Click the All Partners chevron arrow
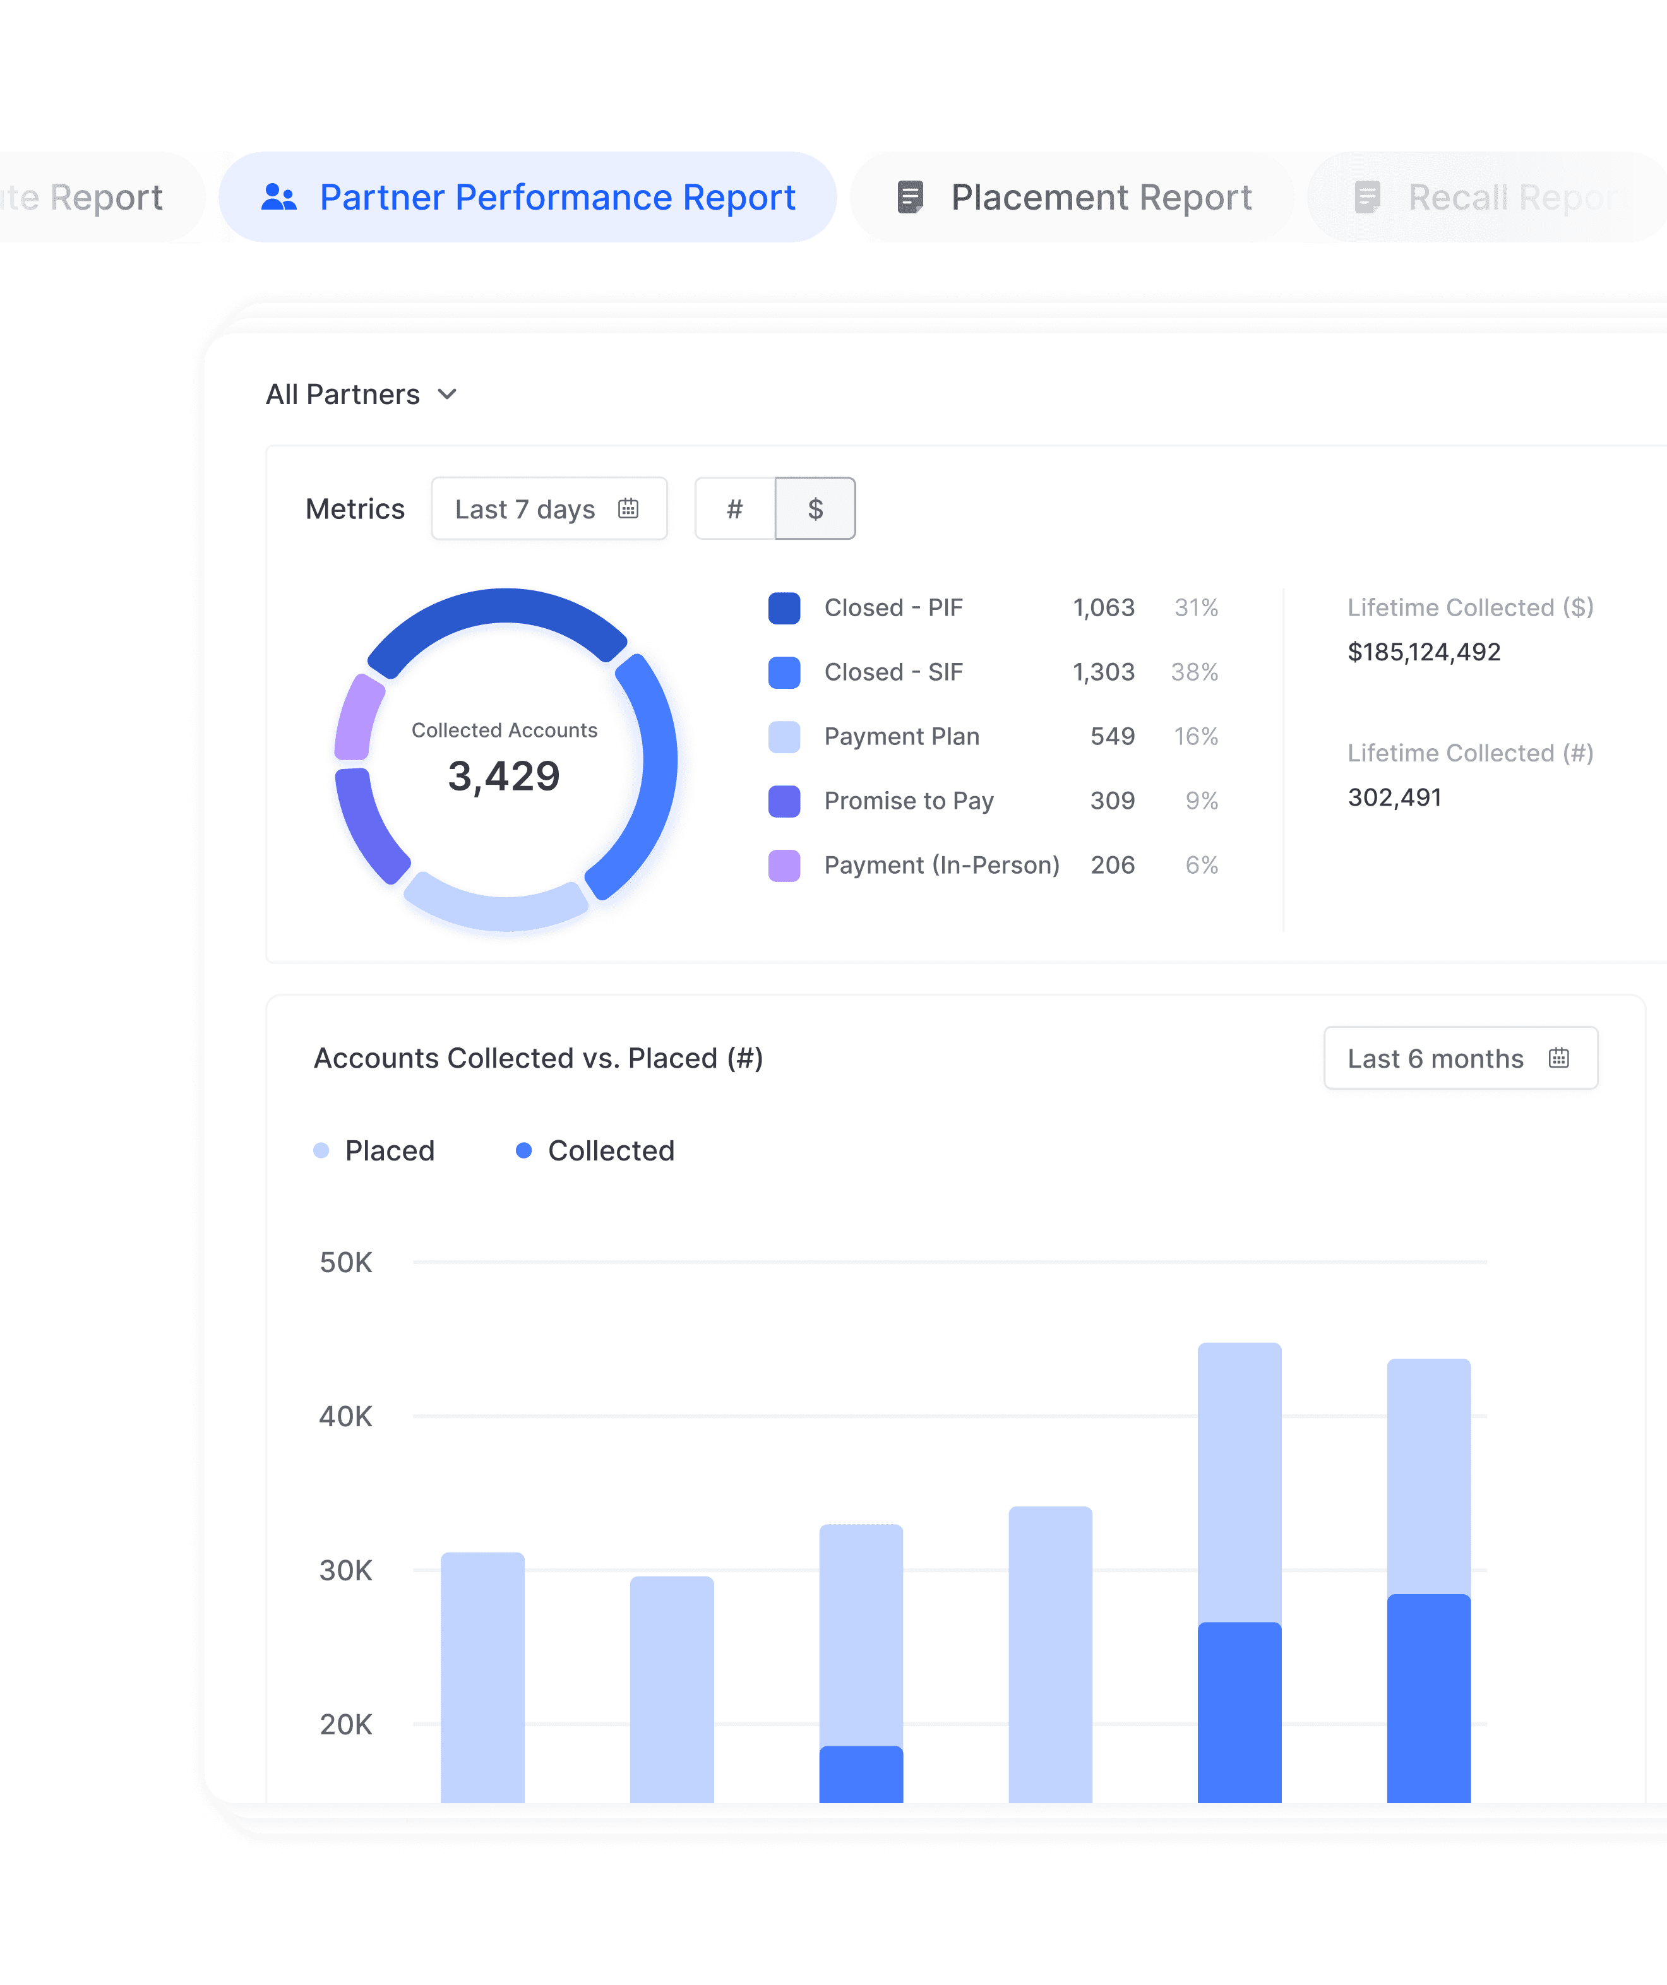The image size is (1667, 1985). point(447,394)
